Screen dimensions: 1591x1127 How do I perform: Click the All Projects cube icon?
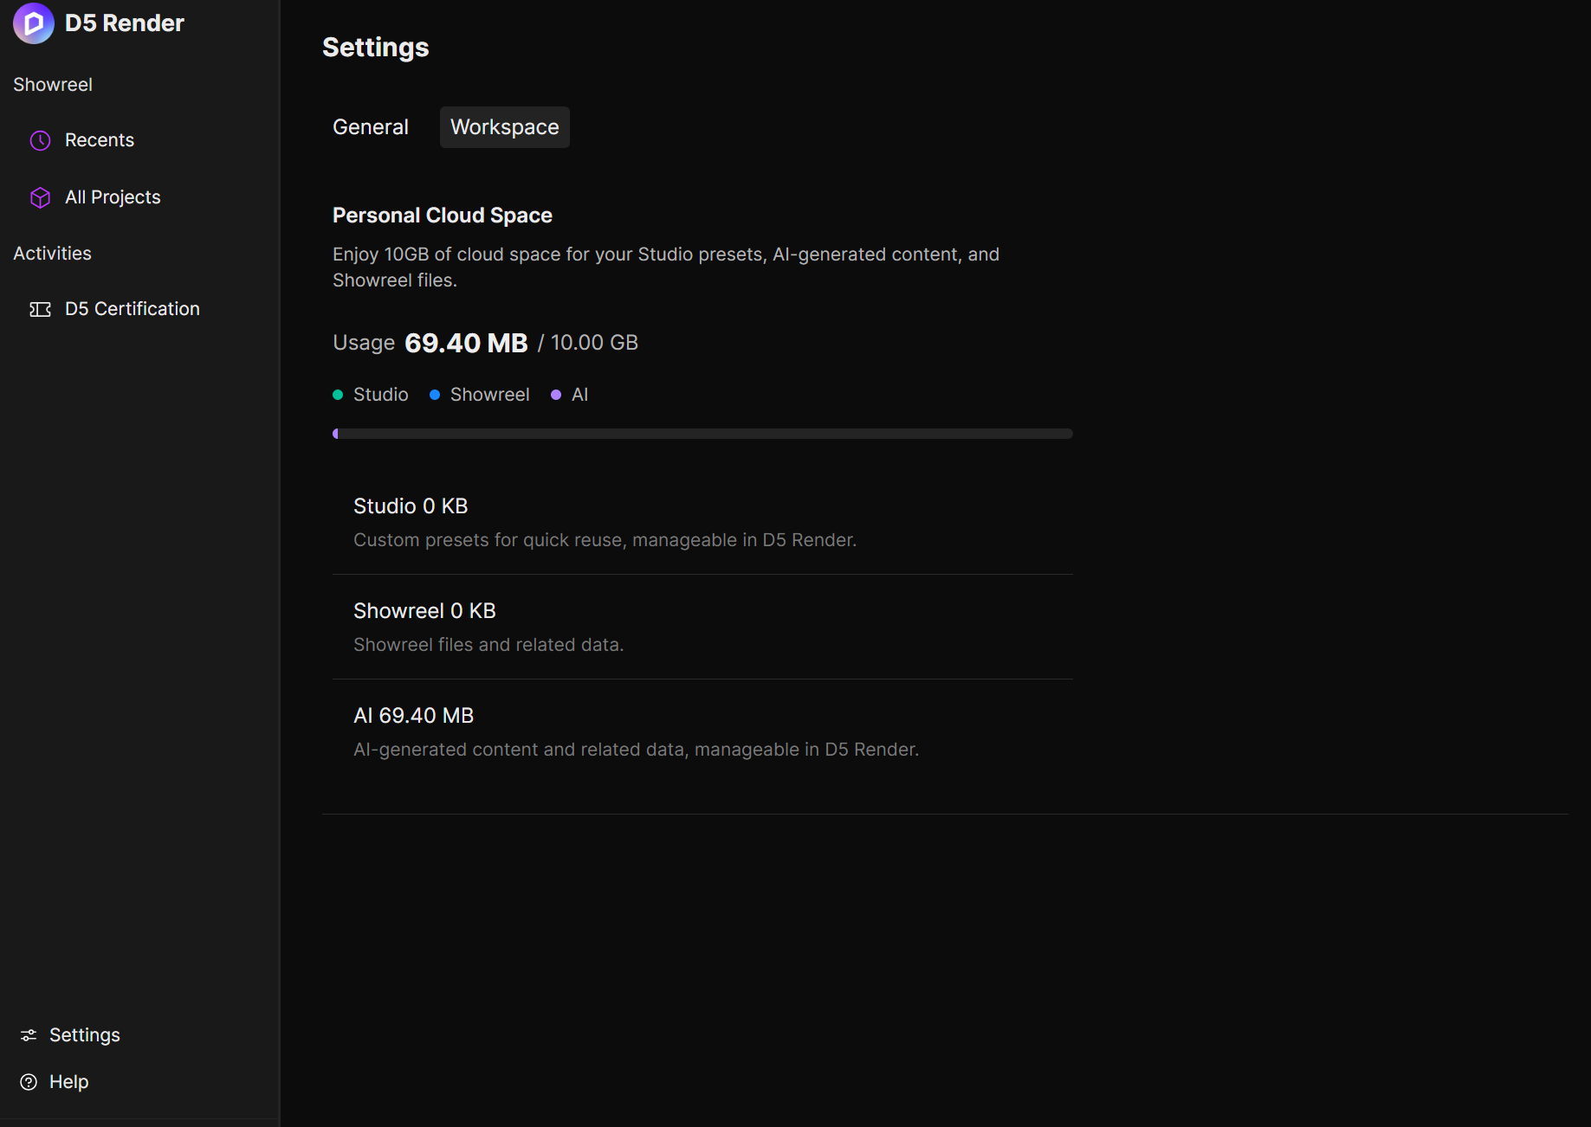coord(40,197)
